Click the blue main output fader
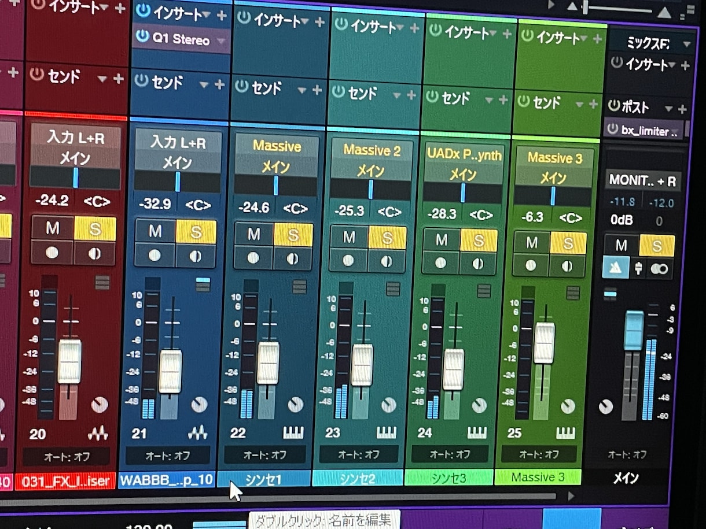The width and height of the screenshot is (706, 529). [x=634, y=330]
